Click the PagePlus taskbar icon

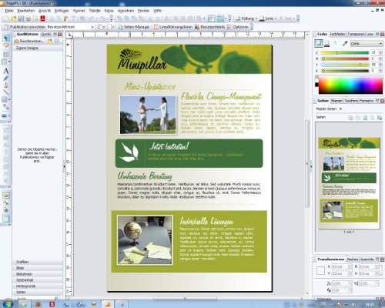[108, 304]
